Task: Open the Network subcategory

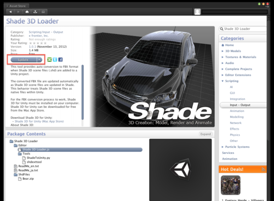Action: tap(236, 123)
